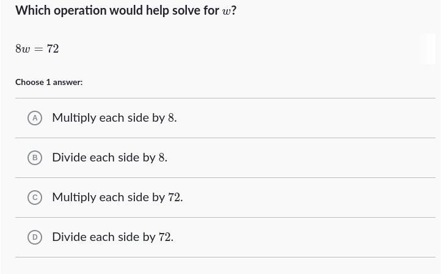The width and height of the screenshot is (441, 274).
Task: Select radio button A
Action: [35, 118]
